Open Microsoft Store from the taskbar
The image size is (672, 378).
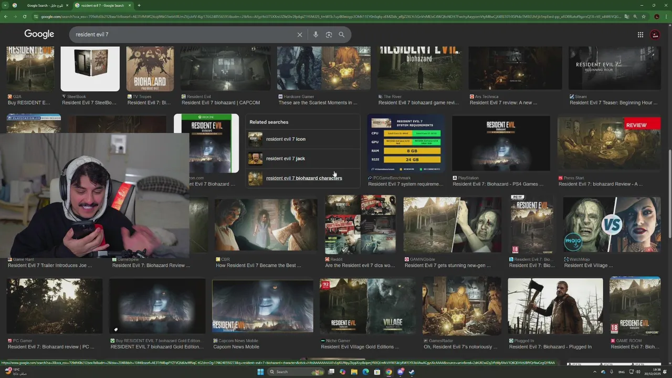[377, 372]
